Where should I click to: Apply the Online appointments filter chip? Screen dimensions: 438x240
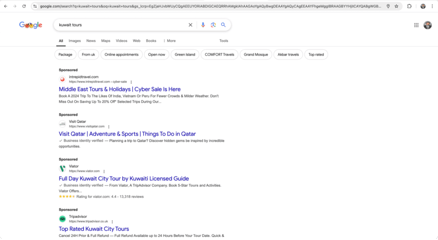click(121, 55)
